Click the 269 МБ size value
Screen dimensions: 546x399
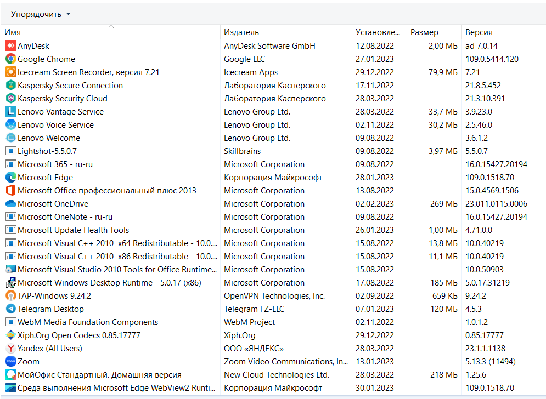pos(443,204)
